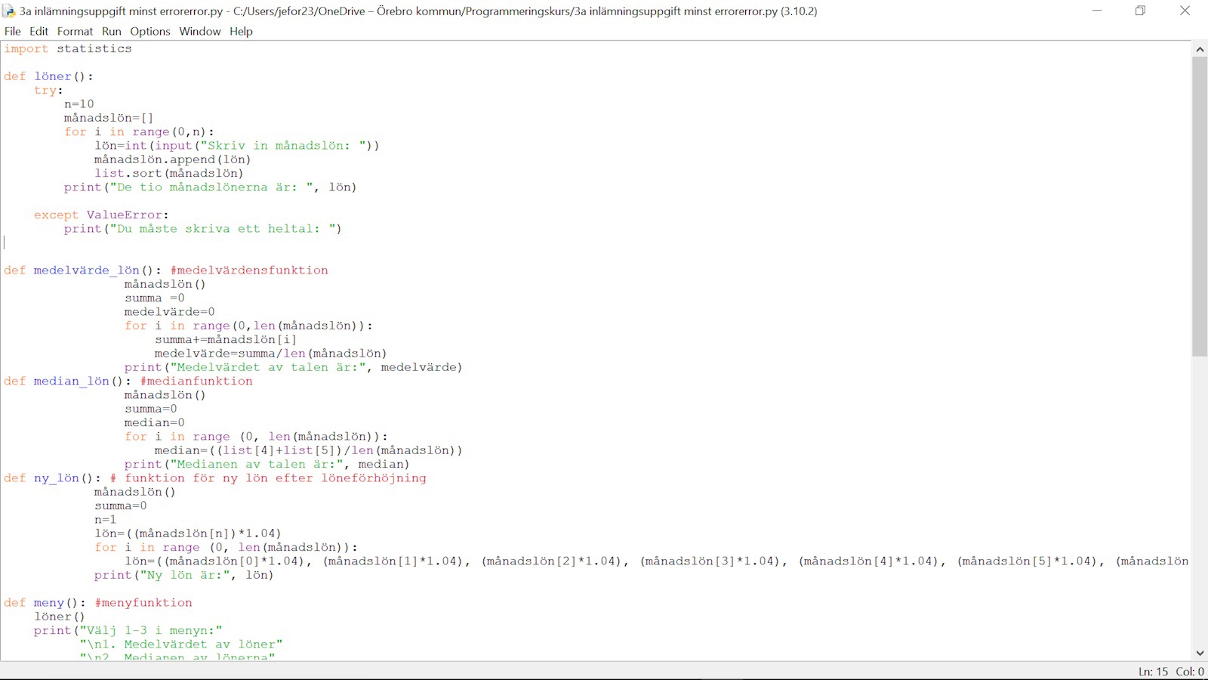Minimize the IDLE editor window

1097,11
